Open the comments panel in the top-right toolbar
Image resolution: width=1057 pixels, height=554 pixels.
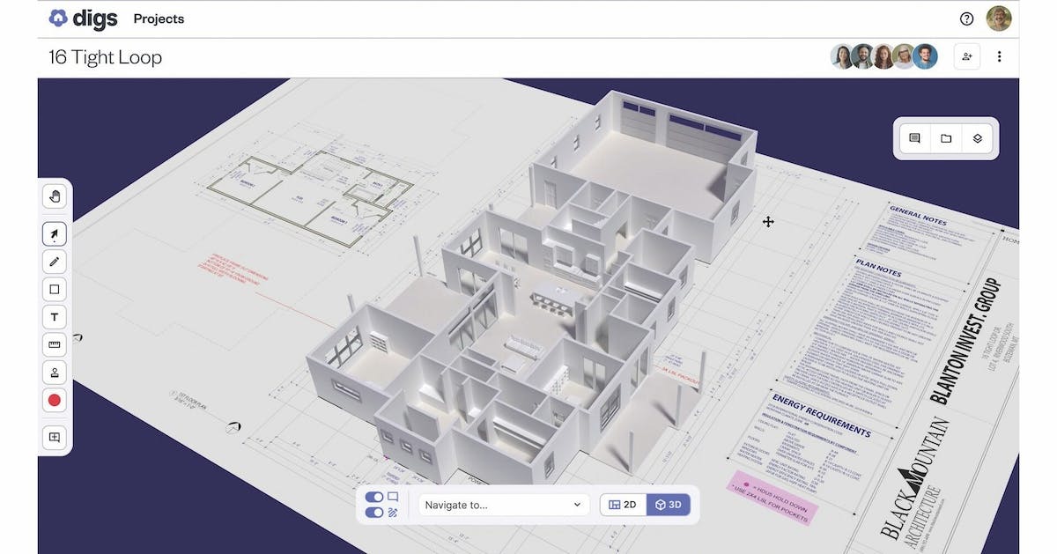point(913,138)
